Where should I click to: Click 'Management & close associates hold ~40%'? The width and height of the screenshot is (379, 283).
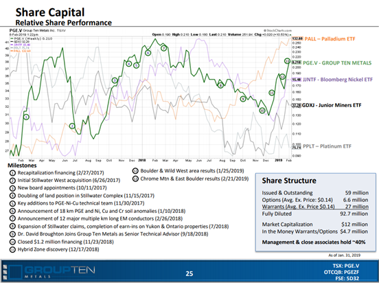[x=314, y=242]
